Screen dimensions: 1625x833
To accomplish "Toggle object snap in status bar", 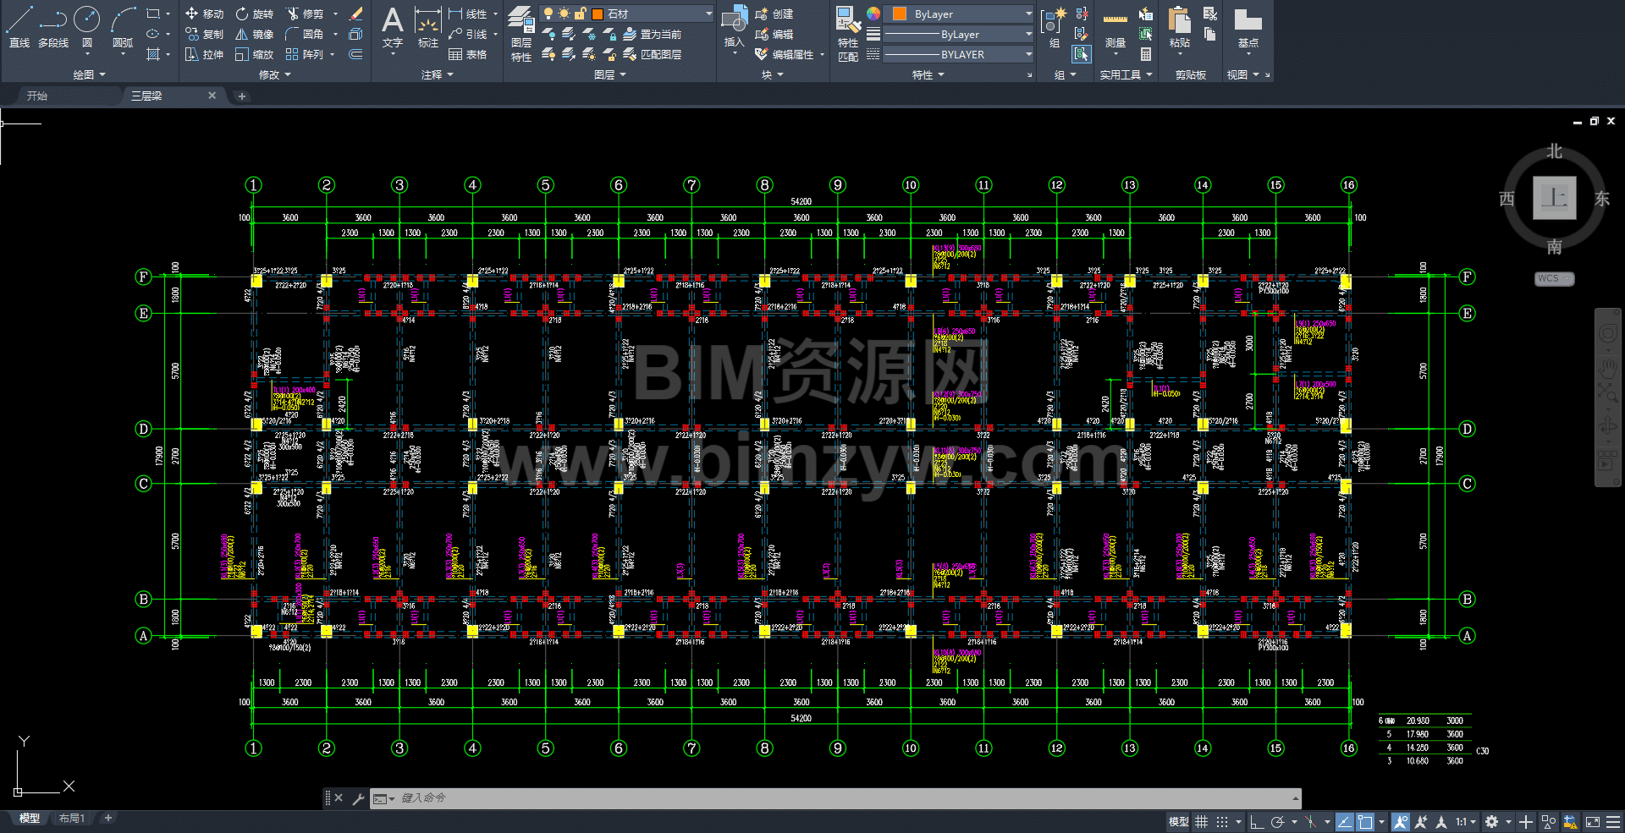I will (1365, 821).
